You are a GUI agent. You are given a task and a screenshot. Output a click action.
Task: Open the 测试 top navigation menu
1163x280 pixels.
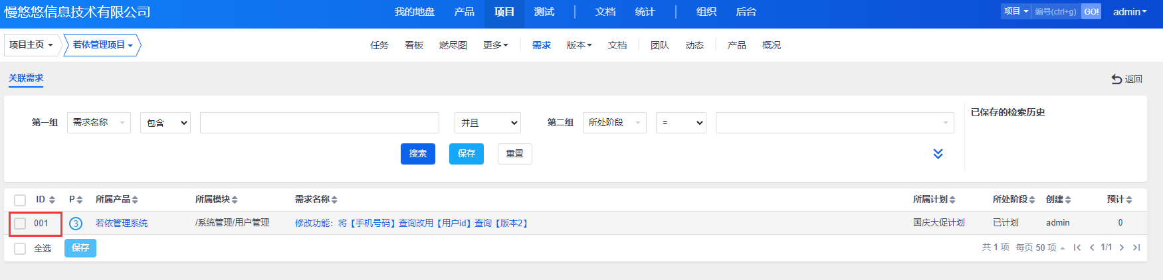544,12
